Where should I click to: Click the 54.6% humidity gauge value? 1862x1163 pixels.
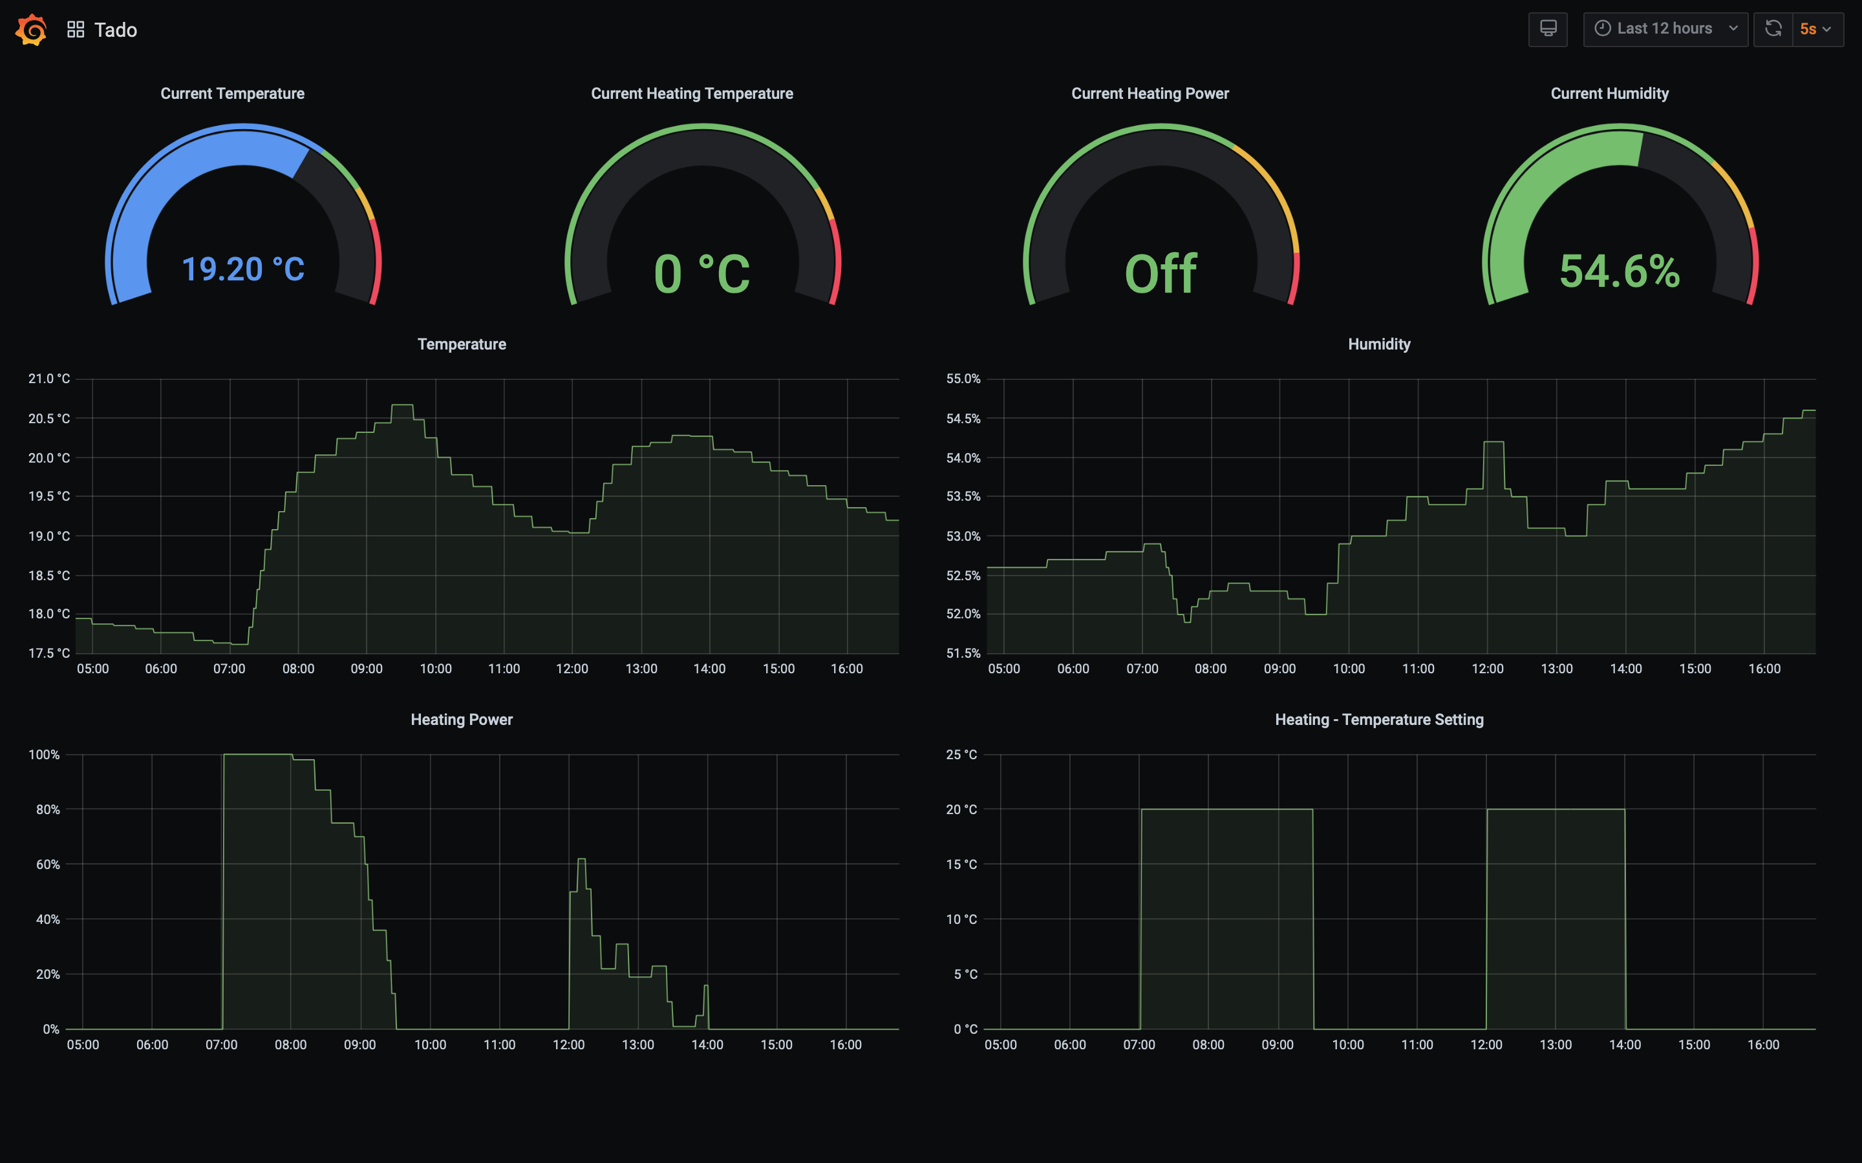click(1620, 271)
